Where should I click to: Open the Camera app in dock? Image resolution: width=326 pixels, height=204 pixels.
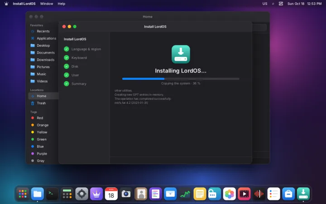click(126, 194)
